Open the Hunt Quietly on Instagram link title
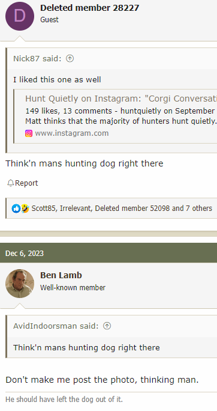The image size is (217, 411). pos(121,99)
